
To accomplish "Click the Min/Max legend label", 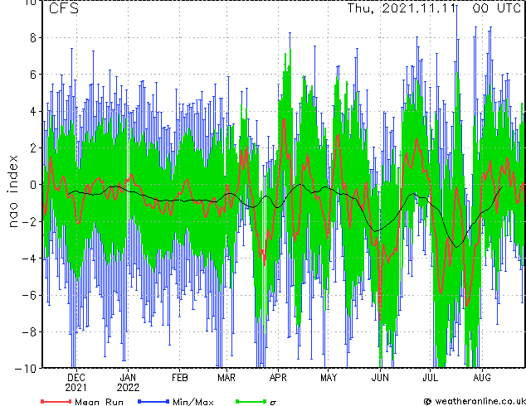I will pos(193,402).
